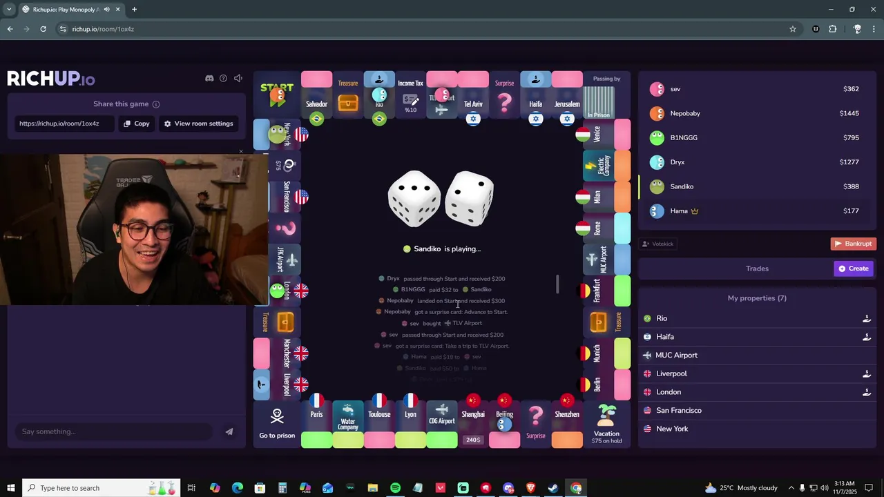Image resolution: width=884 pixels, height=497 pixels.
Task: Open View room settings
Action: [x=198, y=124]
